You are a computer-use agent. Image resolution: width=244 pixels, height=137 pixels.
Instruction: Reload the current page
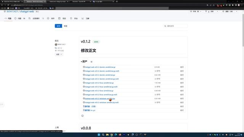point(8,5)
